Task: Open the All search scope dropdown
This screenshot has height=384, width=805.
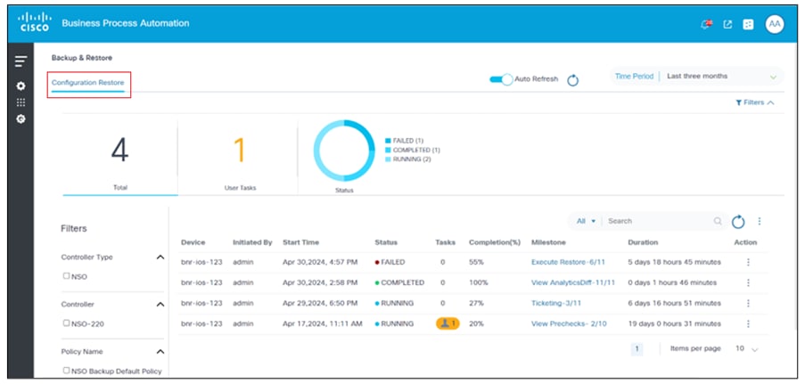Action: pyautogui.click(x=586, y=221)
